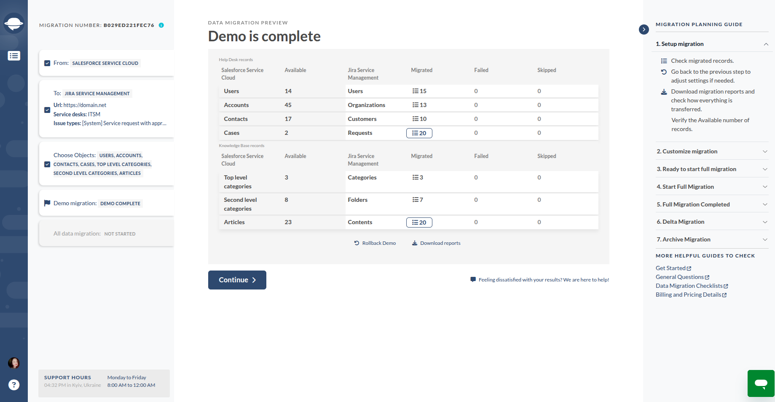
Task: Click migration number B029ED221FEC76
Action: pyautogui.click(x=129, y=25)
